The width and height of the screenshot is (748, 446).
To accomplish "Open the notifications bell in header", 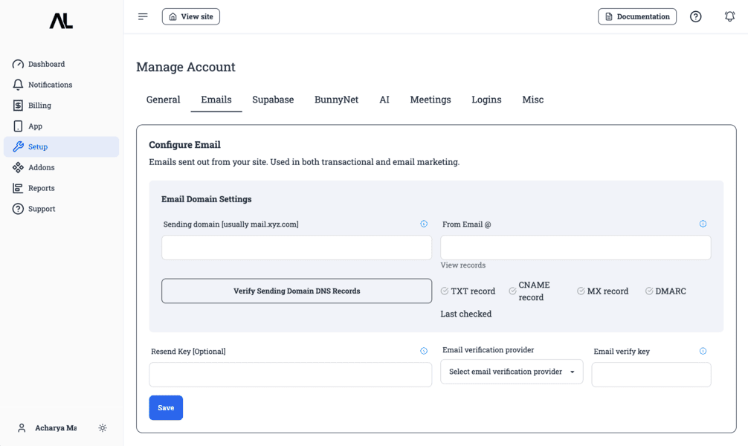I will [x=729, y=16].
